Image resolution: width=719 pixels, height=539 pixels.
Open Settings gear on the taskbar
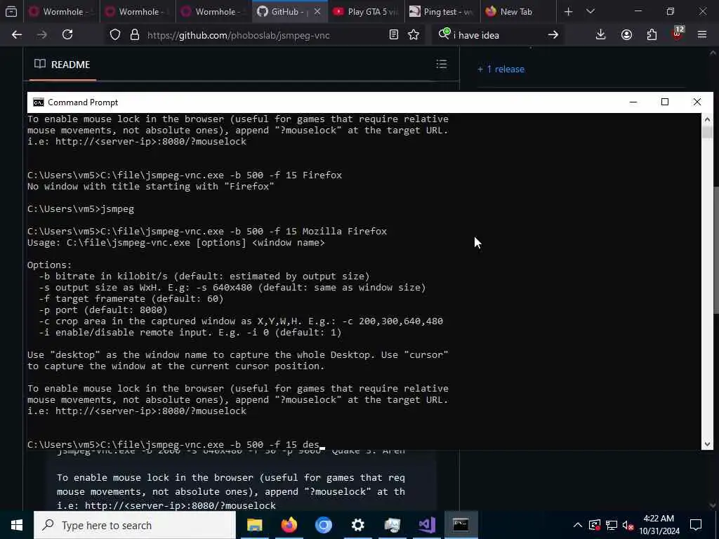coord(357,525)
